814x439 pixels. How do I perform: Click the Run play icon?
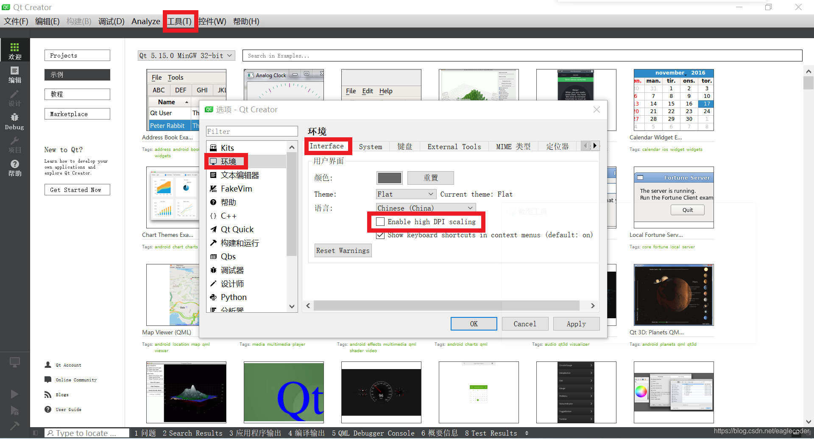tap(15, 394)
